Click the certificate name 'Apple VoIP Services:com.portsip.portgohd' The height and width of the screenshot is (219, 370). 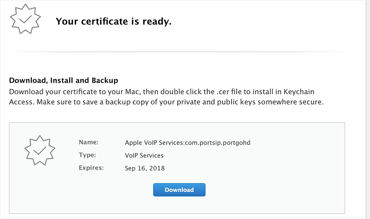pos(188,143)
